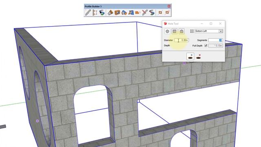Click the circular marker on the left wall
This screenshot has height=147, width=261.
coord(38,121)
